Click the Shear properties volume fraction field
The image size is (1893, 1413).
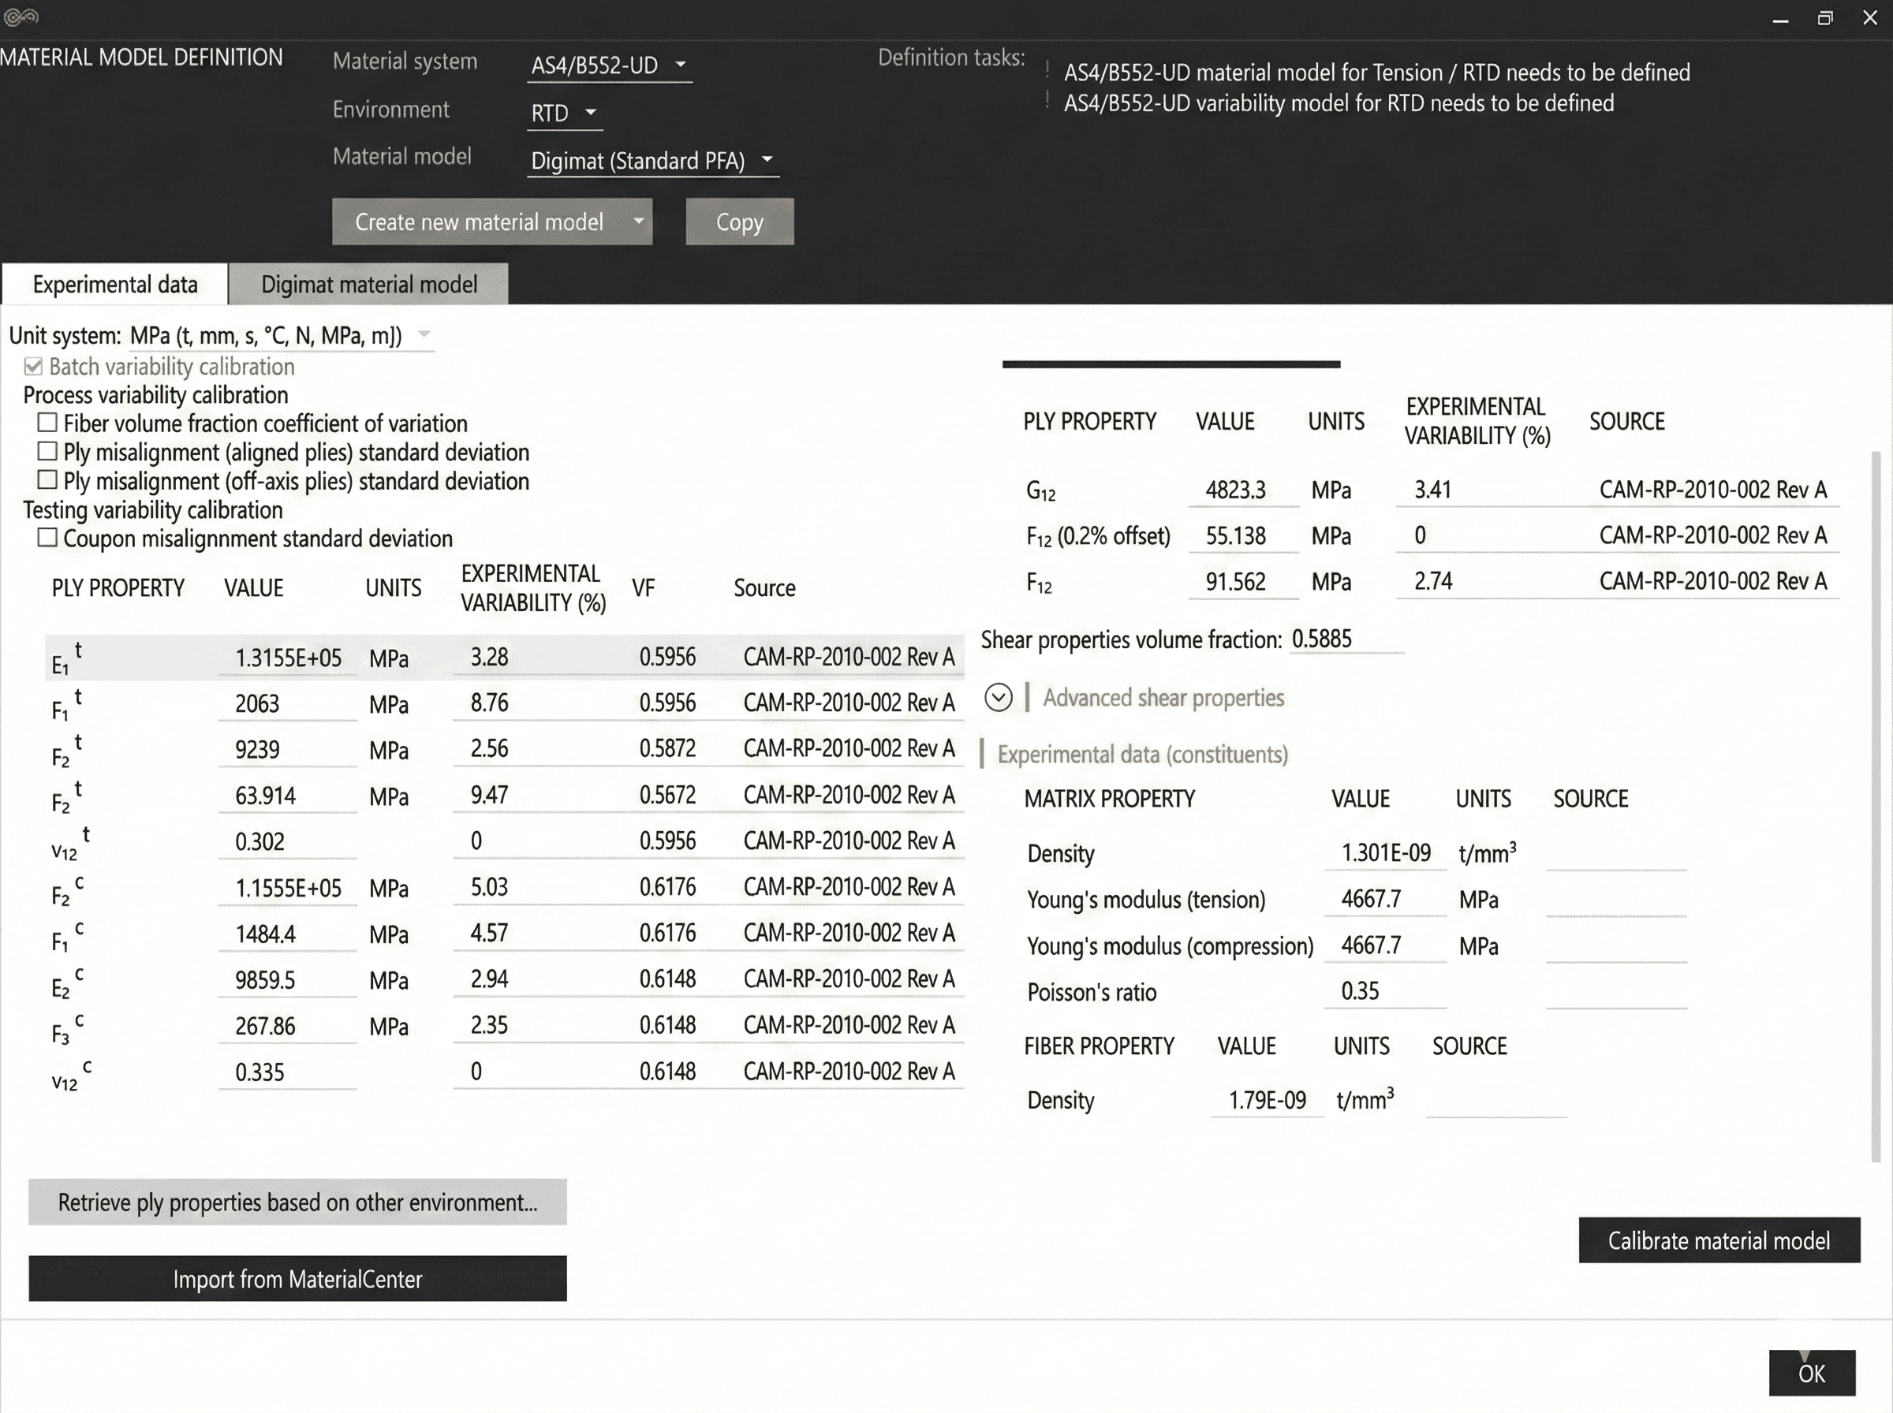tap(1345, 639)
